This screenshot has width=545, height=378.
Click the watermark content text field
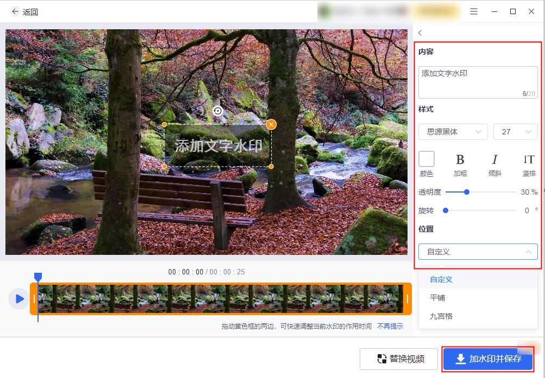(478, 82)
